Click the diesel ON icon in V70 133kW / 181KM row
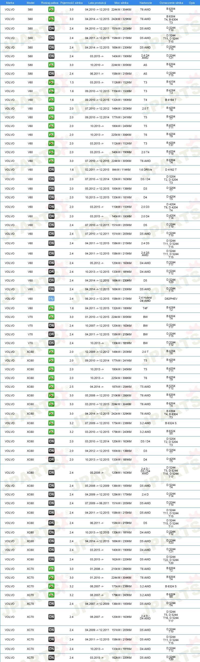 (51, 343)
